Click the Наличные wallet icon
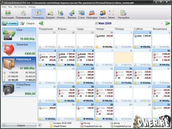The height and width of the screenshot is (129, 172). click(9, 64)
